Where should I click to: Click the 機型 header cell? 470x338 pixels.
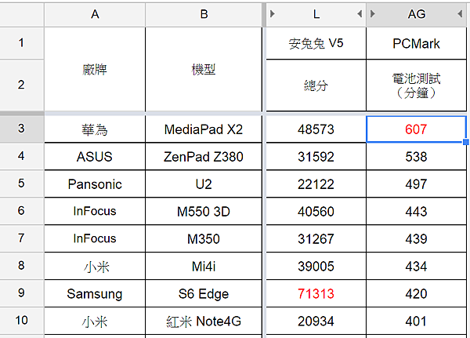click(x=204, y=69)
